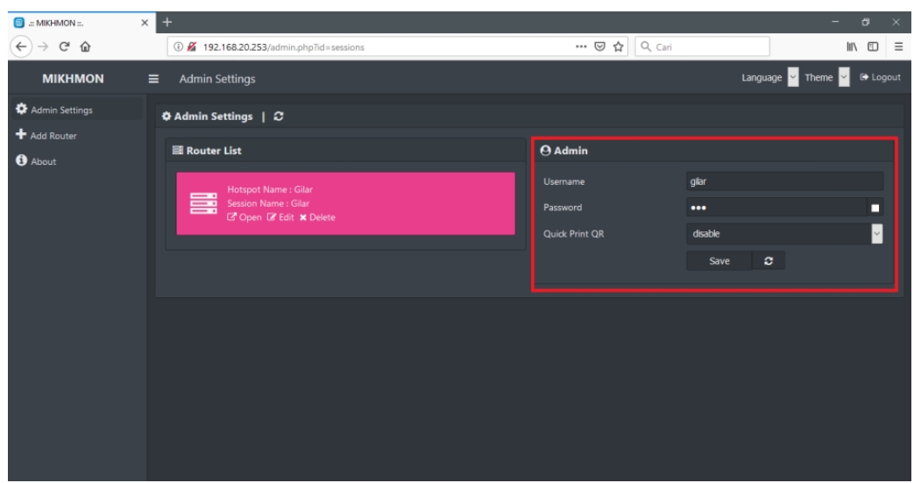Open the browser home page
The image size is (914, 483).
coord(85,46)
